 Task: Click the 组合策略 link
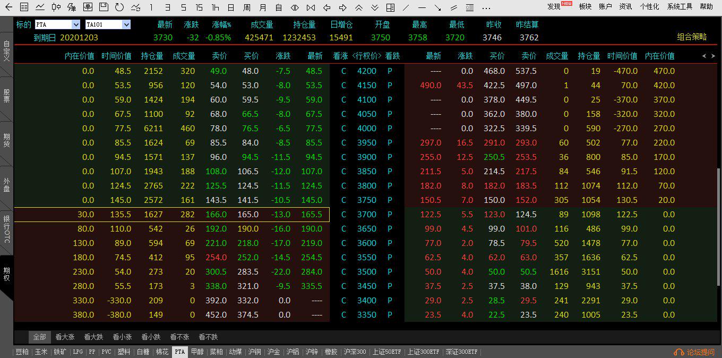[x=692, y=37]
